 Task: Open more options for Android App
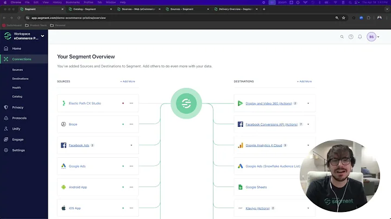pos(131,187)
